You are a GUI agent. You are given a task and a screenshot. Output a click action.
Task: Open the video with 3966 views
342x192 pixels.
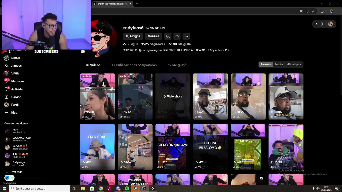[x=135, y=147]
